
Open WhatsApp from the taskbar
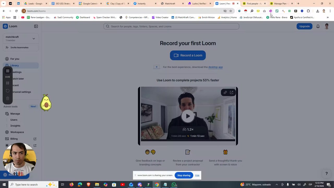pyautogui.click(x=174, y=185)
